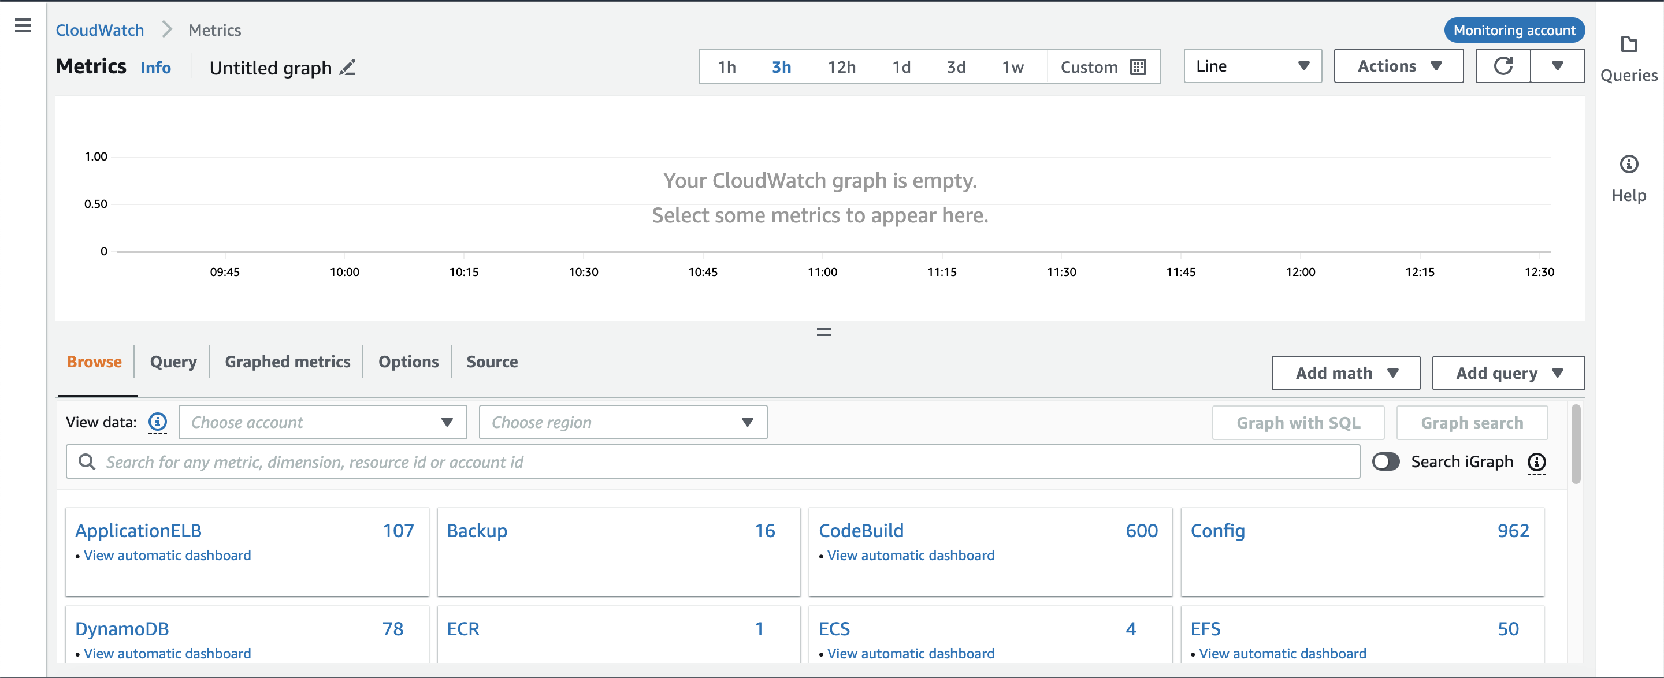The height and width of the screenshot is (678, 1664).
Task: Click the Graph search button
Action: [x=1472, y=423]
